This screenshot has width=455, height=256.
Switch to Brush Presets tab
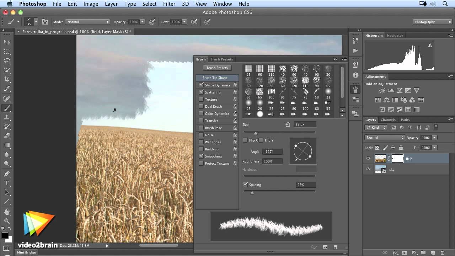221,59
